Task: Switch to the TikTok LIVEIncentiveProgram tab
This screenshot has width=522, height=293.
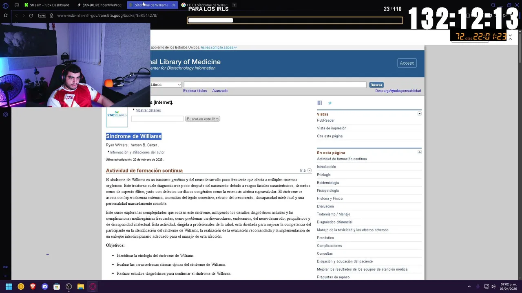Action: (x=99, y=5)
